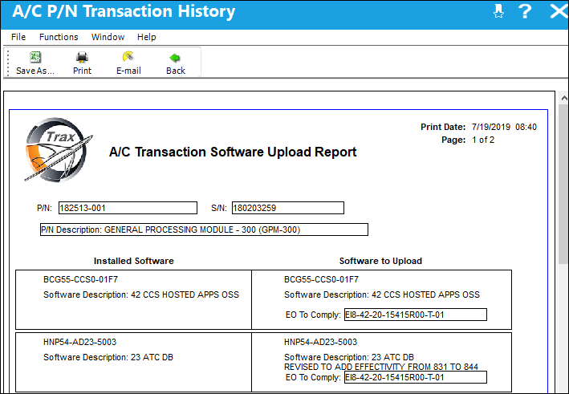Click EO To Comply field under BCG55-CCS0-01F7

click(x=416, y=315)
